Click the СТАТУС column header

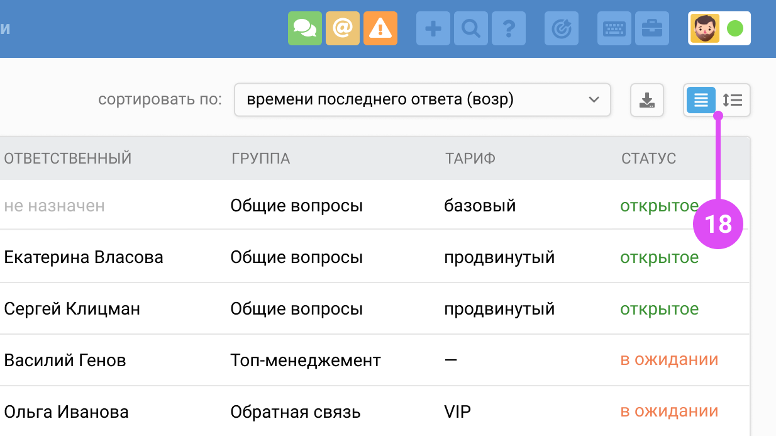pos(648,159)
